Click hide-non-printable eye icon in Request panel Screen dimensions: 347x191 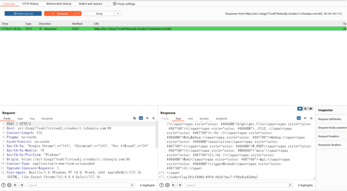coord(134,118)
